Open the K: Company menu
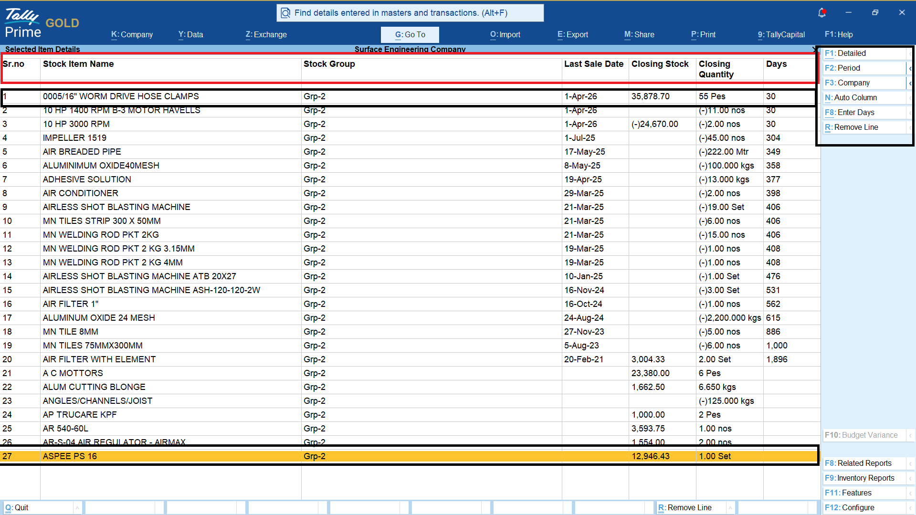916x515 pixels. click(x=132, y=34)
